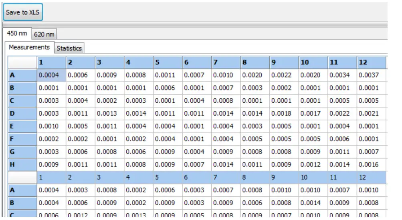Select row D column 11 value 0.0022
Image resolution: width=402 pixels, height=220 pixels.
coord(342,114)
